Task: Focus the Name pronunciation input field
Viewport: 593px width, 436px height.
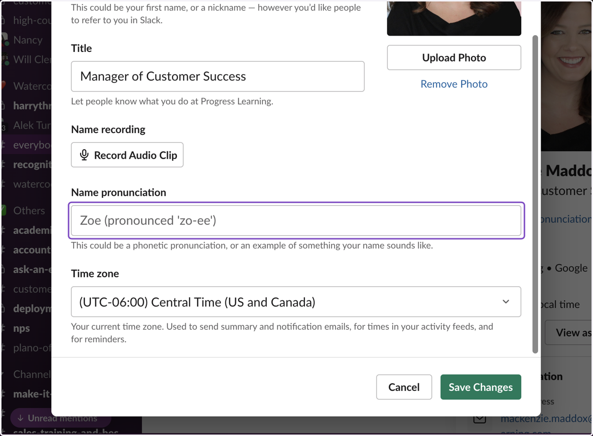Action: tap(296, 220)
